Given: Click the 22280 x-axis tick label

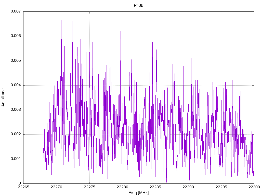Looking at the screenshot, I should [x=122, y=187].
